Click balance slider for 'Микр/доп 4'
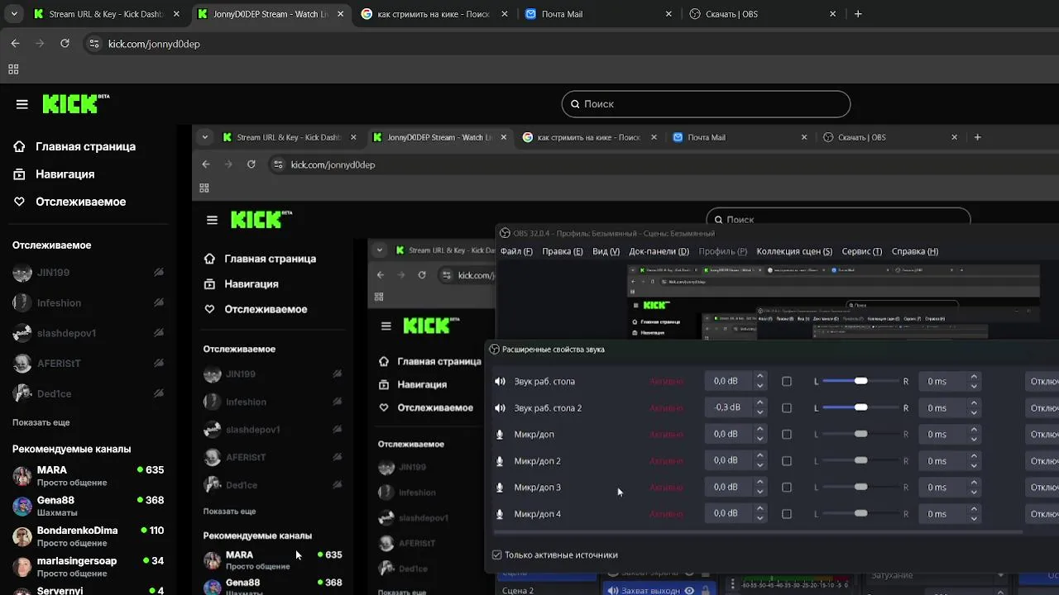 pyautogui.click(x=860, y=514)
